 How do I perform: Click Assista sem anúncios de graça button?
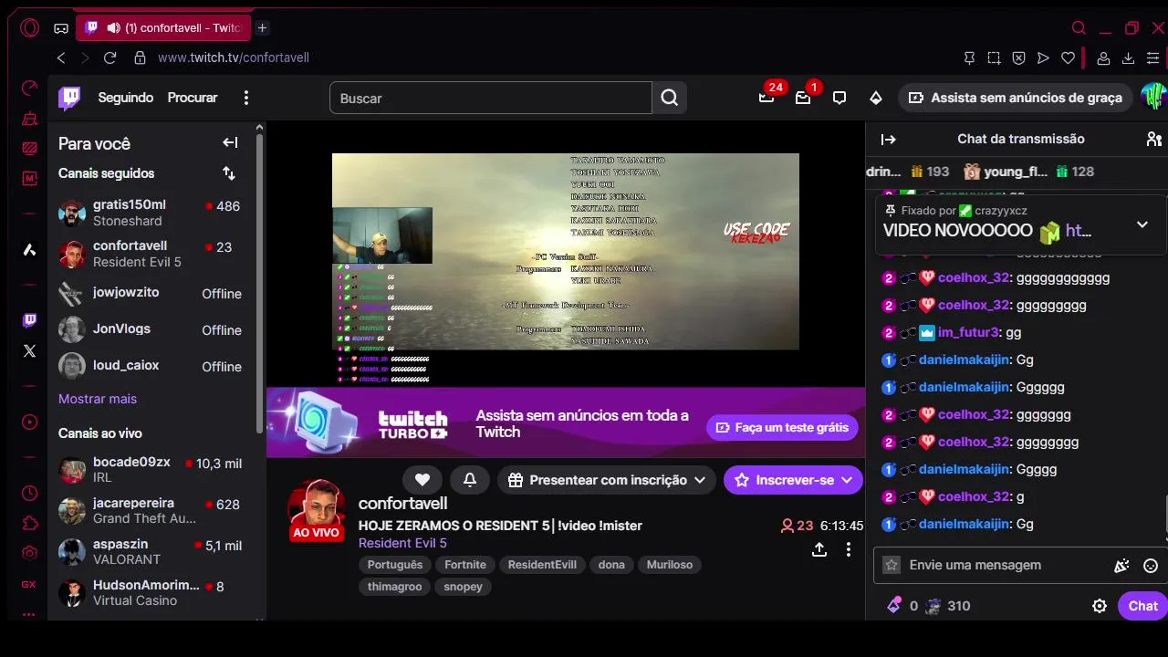1017,98
